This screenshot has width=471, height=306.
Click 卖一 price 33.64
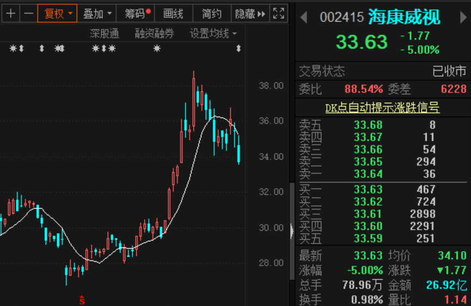pos(368,174)
